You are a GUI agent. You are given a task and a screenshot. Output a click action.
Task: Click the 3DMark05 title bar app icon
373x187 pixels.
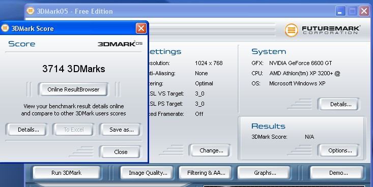pyautogui.click(x=30, y=11)
